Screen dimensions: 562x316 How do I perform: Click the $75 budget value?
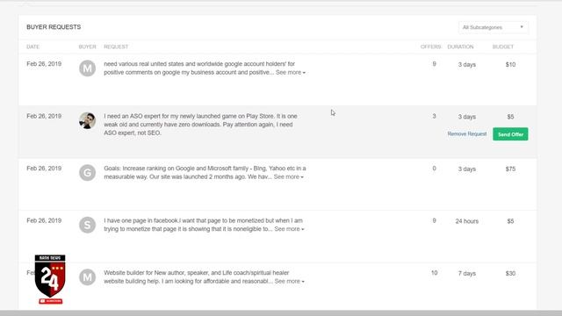coord(510,169)
